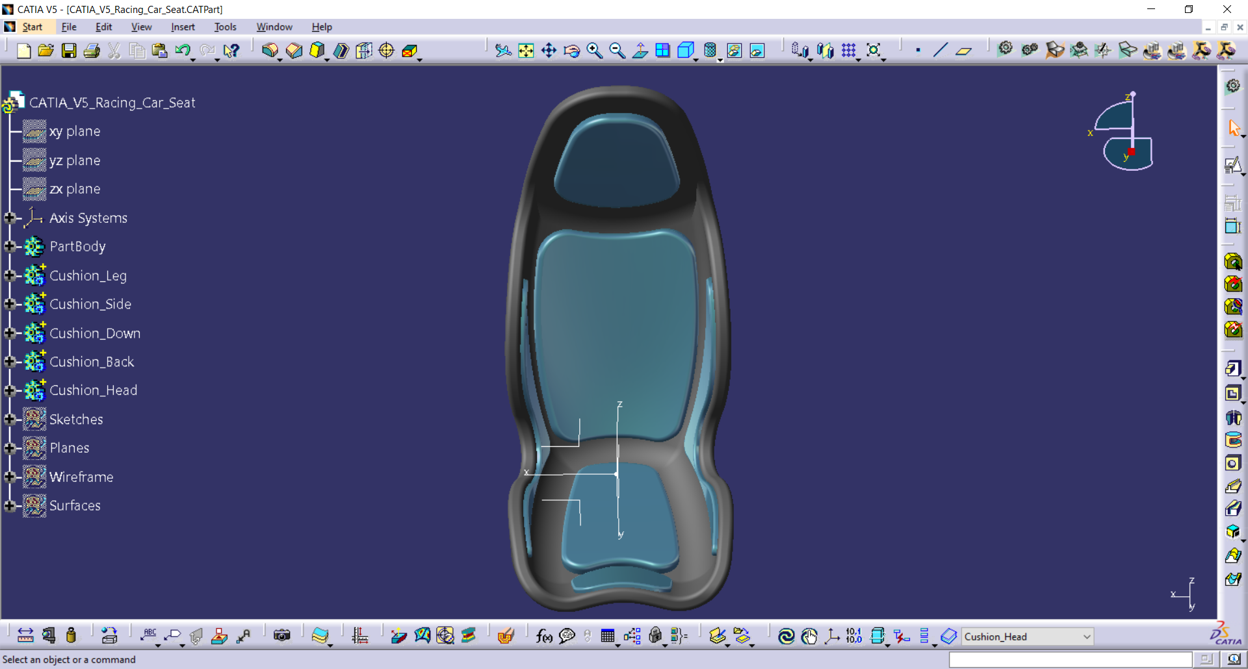
Task: Expand the Cushion_Down node
Action: [x=10, y=333]
